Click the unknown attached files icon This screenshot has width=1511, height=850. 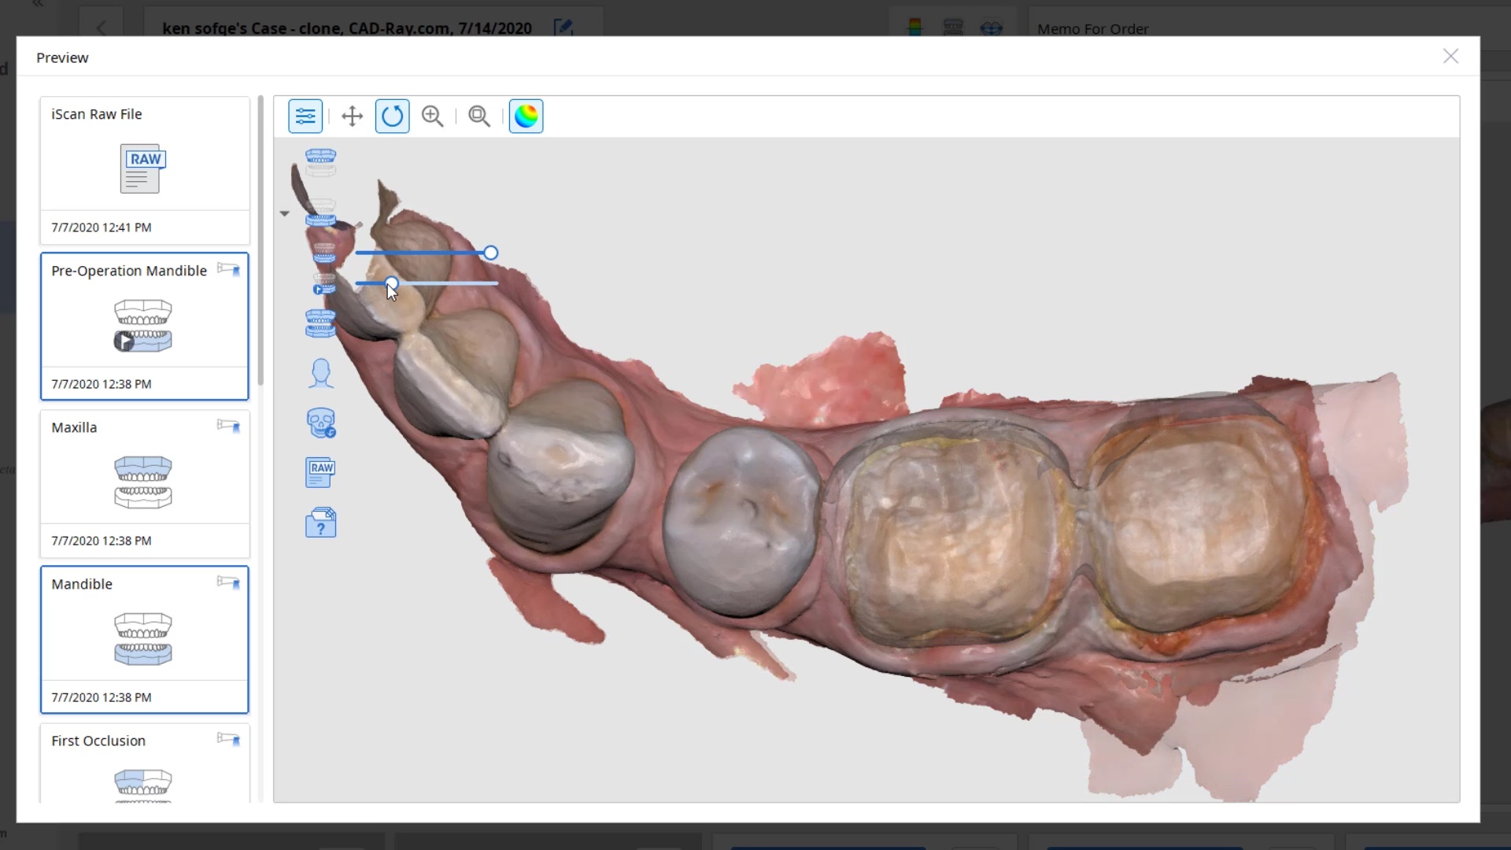click(x=320, y=523)
